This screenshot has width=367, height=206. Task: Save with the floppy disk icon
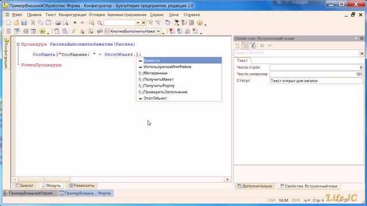[x=24, y=23]
